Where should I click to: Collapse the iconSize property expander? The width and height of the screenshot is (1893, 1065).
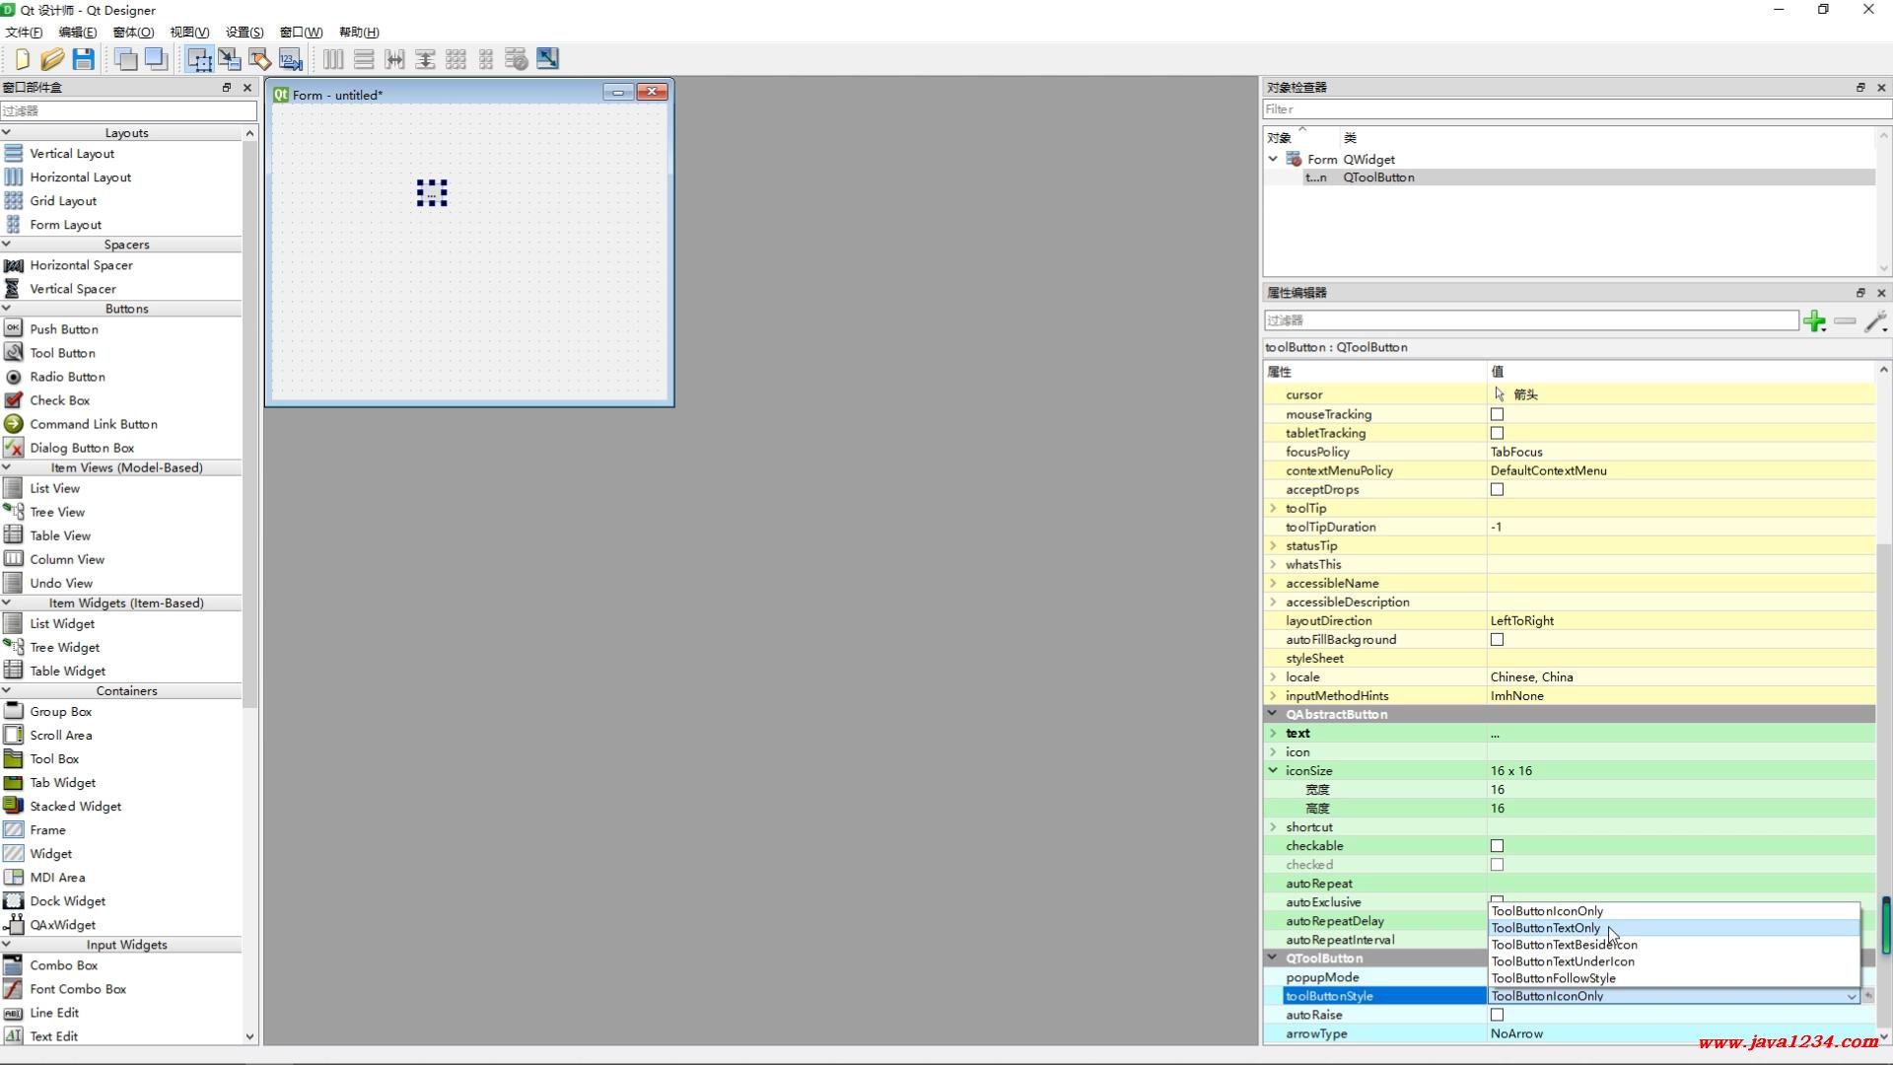[x=1273, y=770]
